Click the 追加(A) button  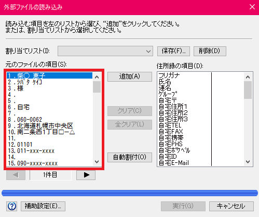[x=130, y=76]
